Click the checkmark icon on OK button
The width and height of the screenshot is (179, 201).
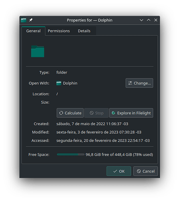[x=115, y=171]
